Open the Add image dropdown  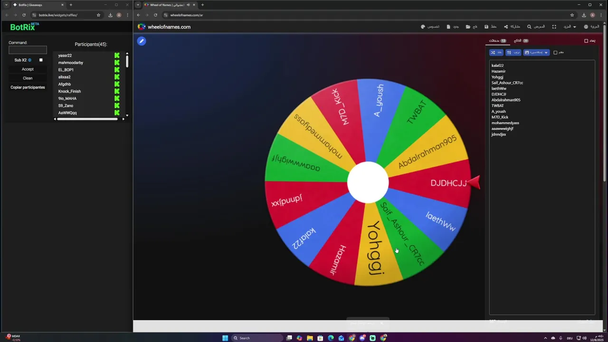coord(536,52)
